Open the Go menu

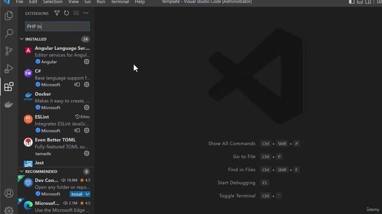88,2
